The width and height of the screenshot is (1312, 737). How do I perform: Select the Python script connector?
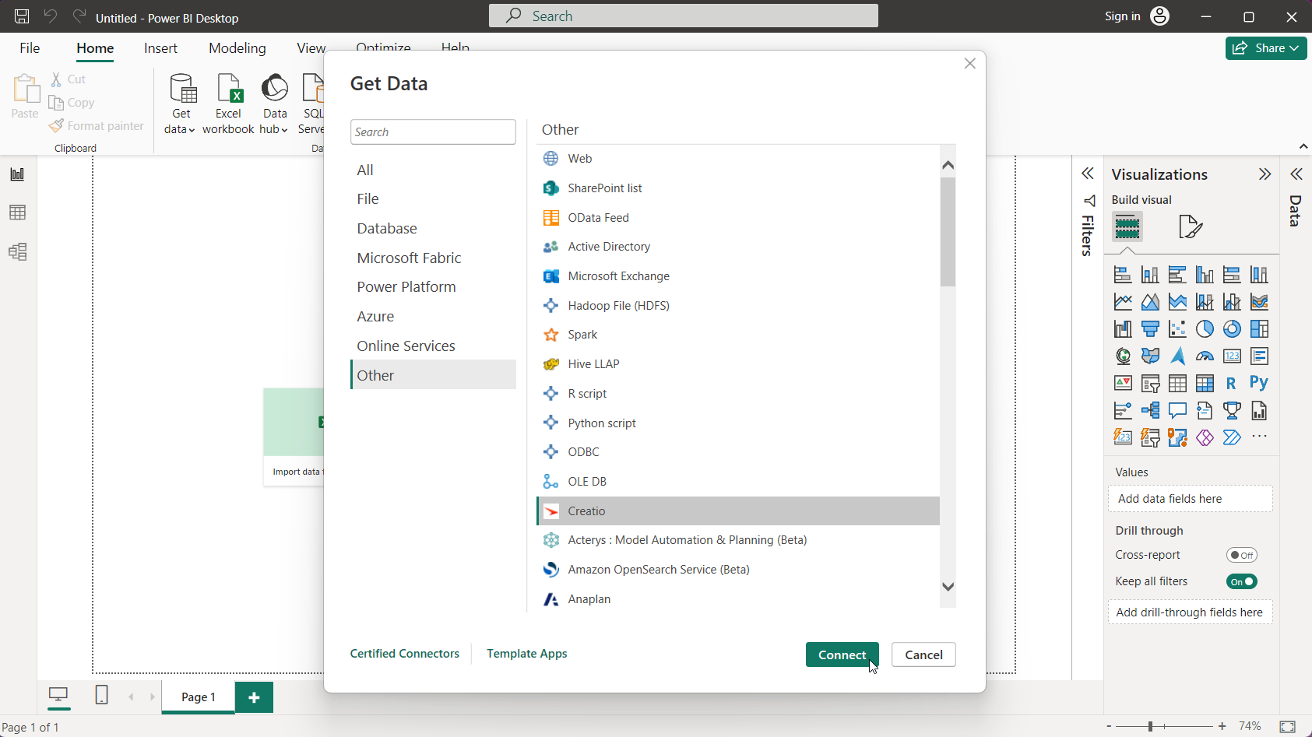pos(738,423)
